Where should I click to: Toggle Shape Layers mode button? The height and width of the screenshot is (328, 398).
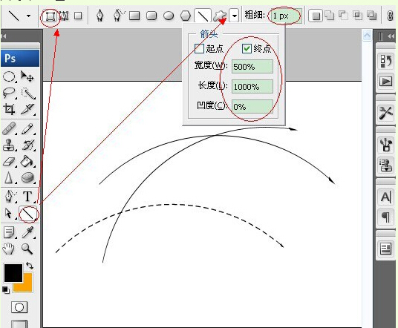click(50, 16)
